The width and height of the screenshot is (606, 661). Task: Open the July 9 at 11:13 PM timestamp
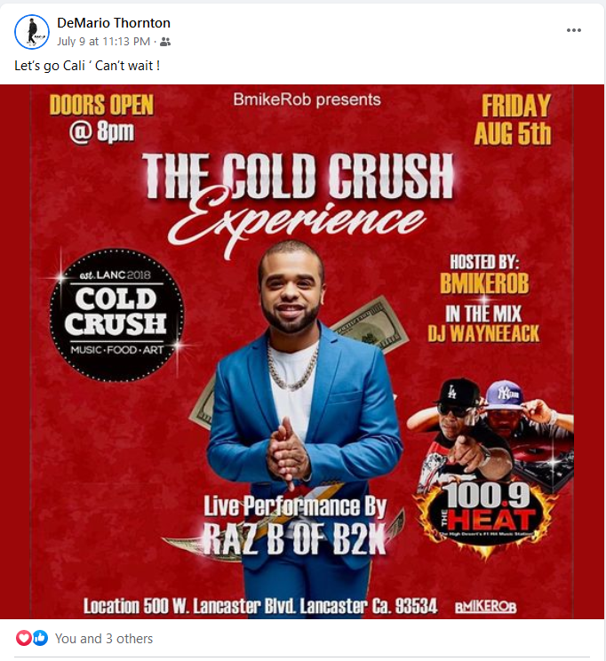[x=103, y=41]
